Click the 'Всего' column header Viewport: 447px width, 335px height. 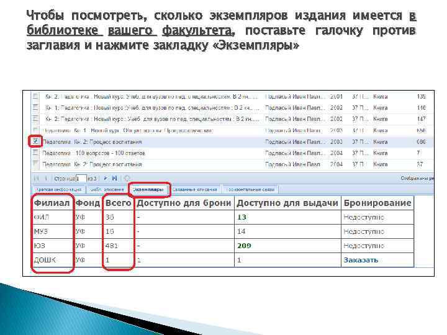[x=118, y=203]
